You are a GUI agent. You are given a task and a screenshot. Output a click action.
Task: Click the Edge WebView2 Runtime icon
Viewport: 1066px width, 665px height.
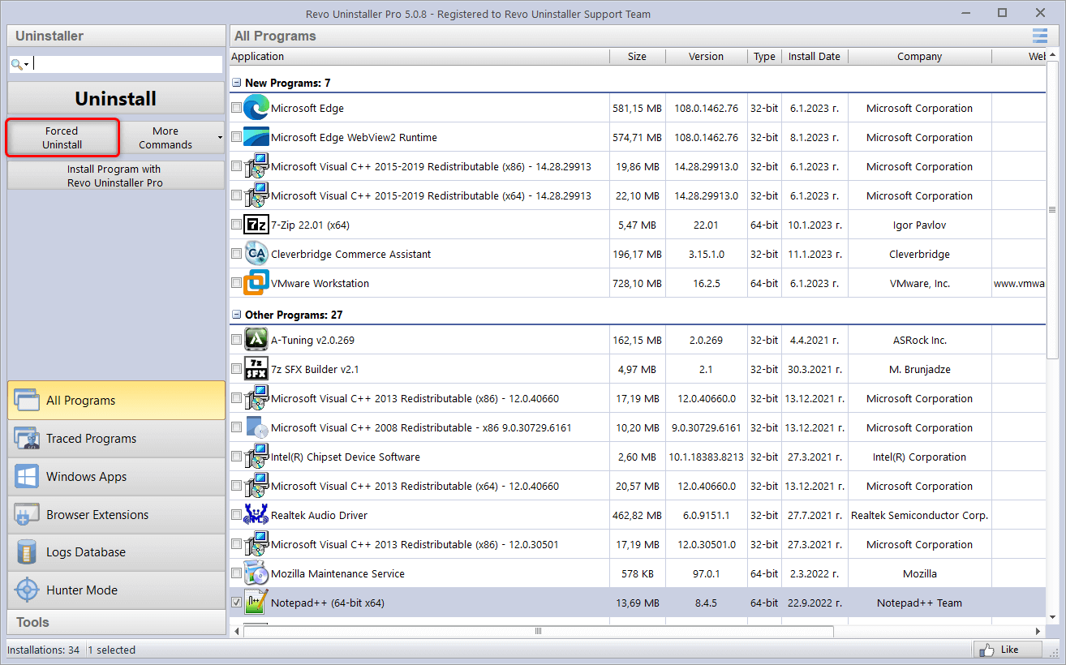(256, 137)
